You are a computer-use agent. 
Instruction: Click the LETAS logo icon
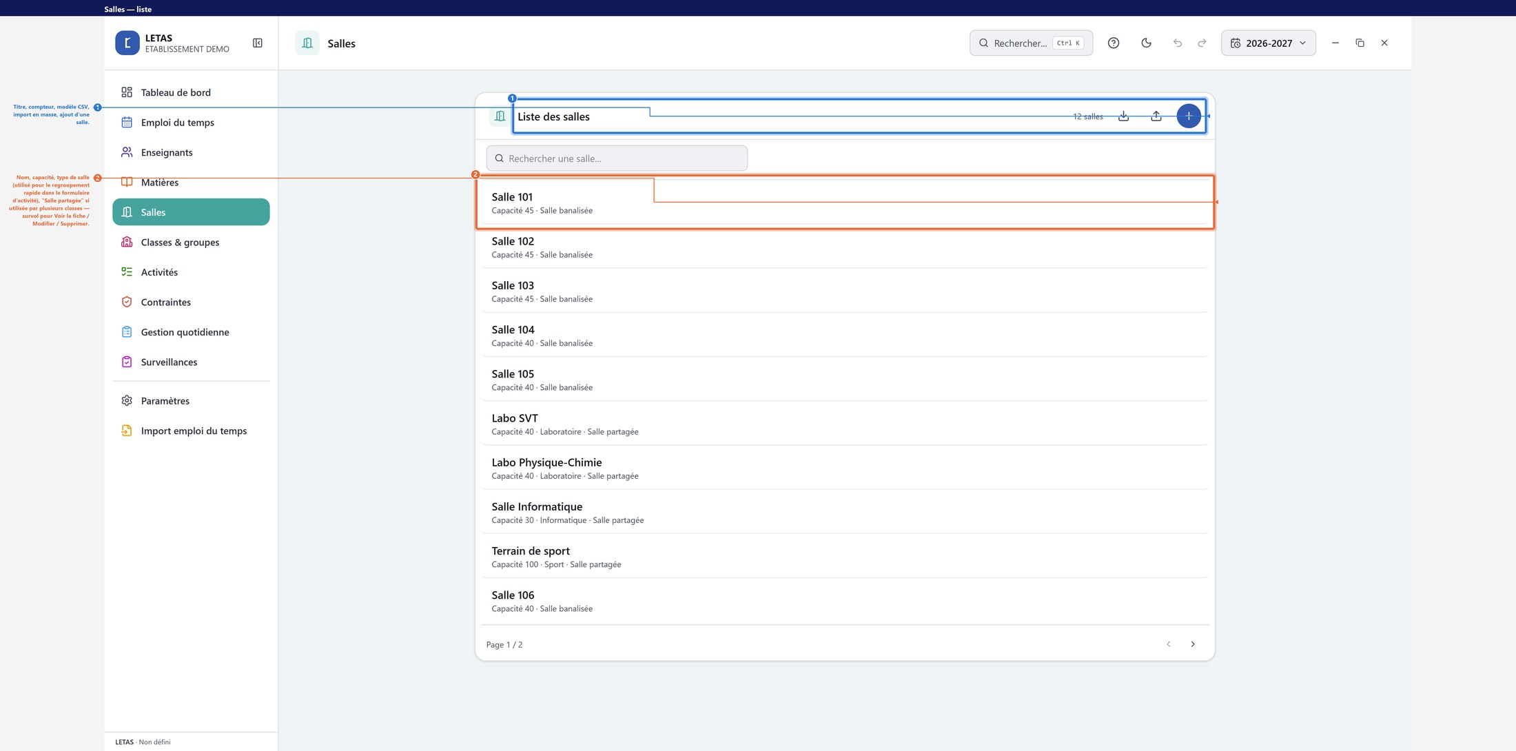coord(127,43)
